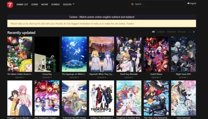Click the Tsukimichi Moonlit Fantasy title text
This screenshot has height=119, width=208.
(74, 118)
